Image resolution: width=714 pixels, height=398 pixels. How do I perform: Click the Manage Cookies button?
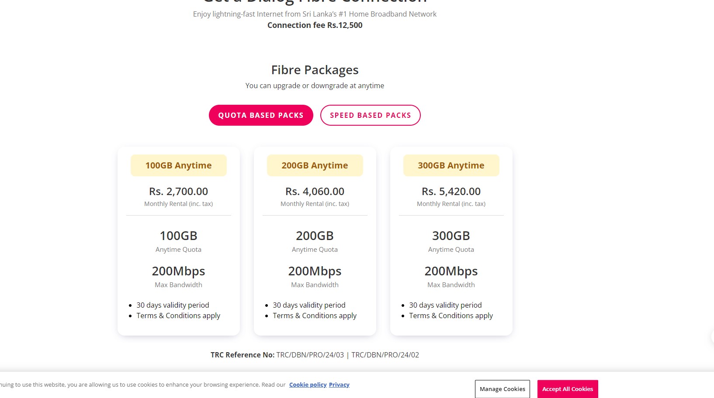click(503, 389)
